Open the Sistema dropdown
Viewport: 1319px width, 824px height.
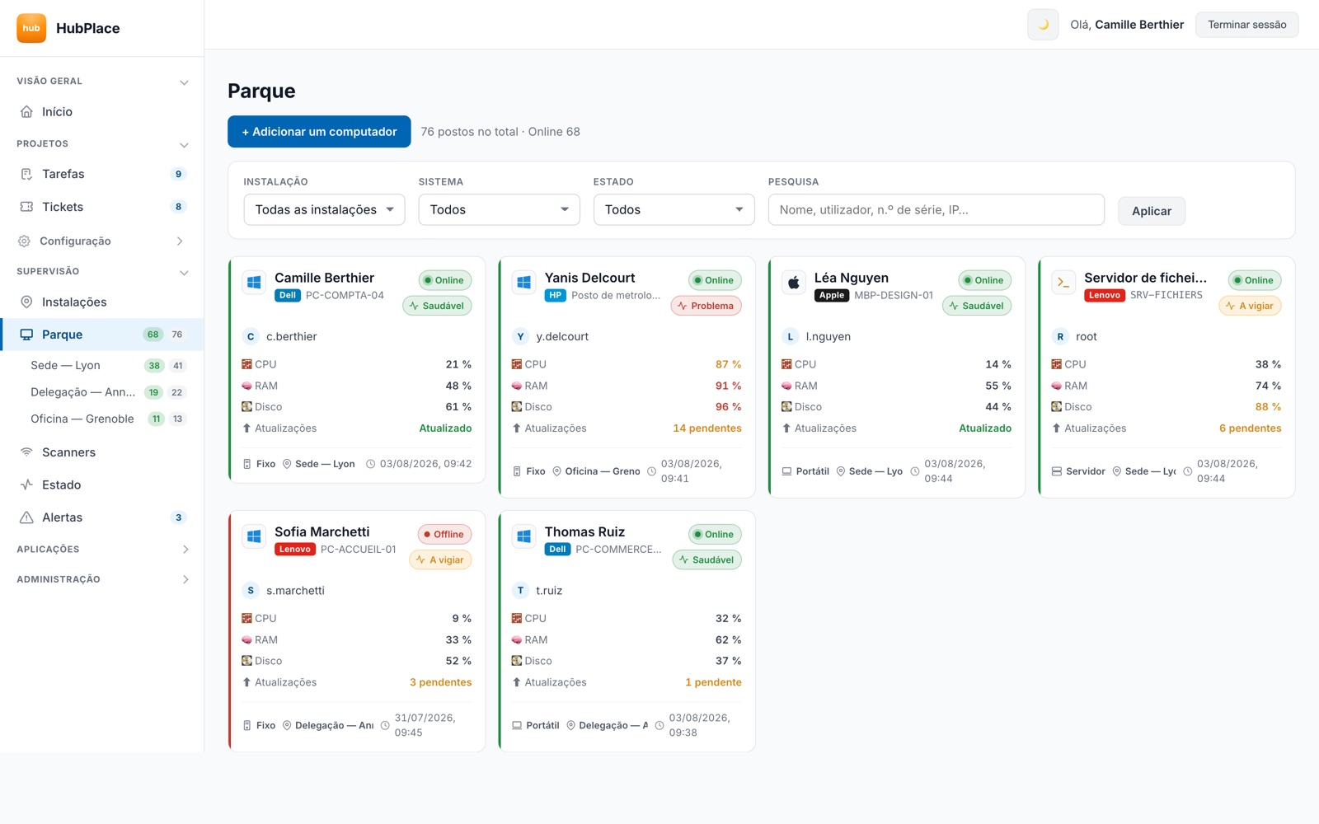tap(499, 209)
